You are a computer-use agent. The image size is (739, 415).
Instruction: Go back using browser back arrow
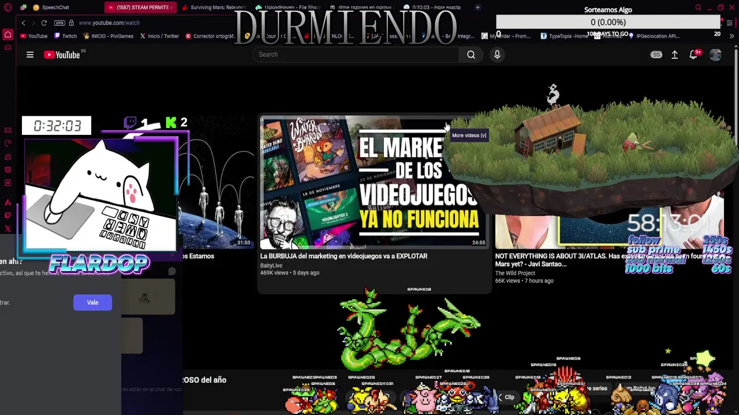pos(23,22)
